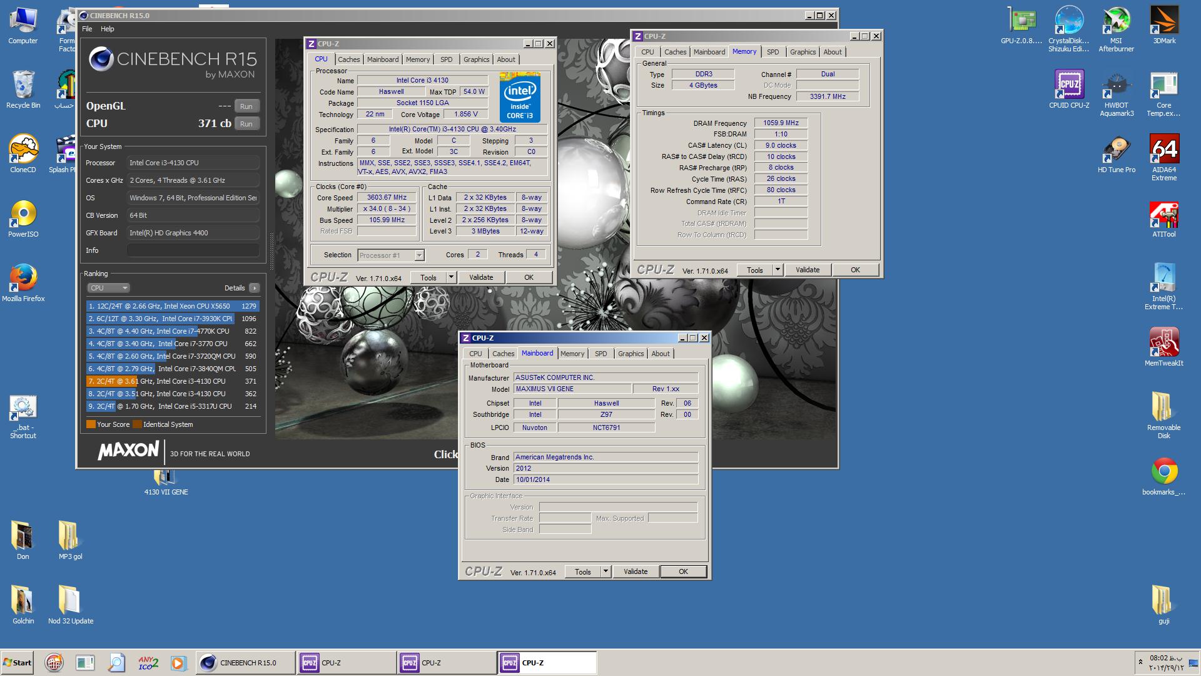Open the Caches tab in CPU window
The width and height of the screenshot is (1201, 676).
pos(348,59)
